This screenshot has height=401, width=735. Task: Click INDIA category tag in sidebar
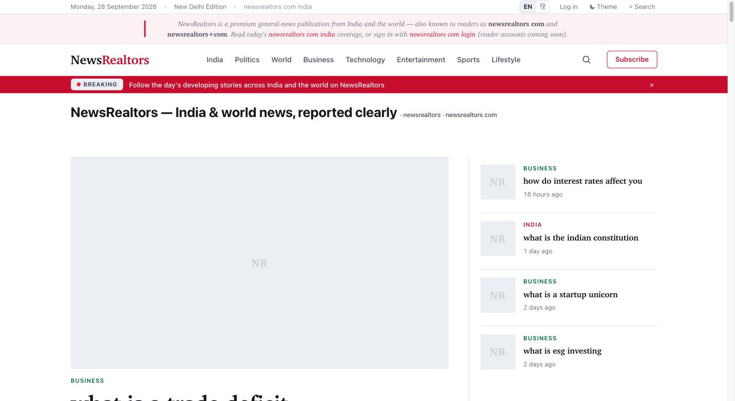point(533,225)
